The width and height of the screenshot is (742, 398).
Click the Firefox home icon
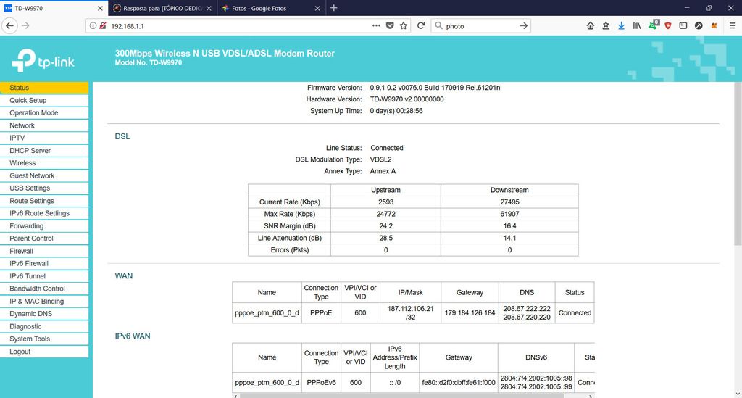(591, 25)
